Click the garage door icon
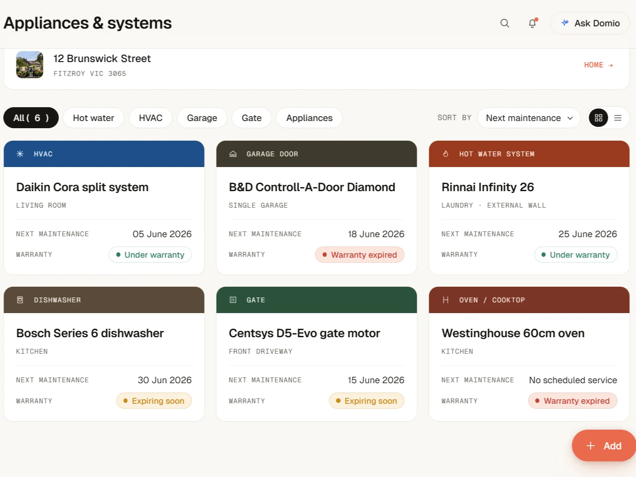Screen dimensions: 636x477 pyautogui.click(x=233, y=154)
